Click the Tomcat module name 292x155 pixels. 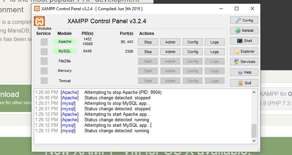(x=65, y=81)
